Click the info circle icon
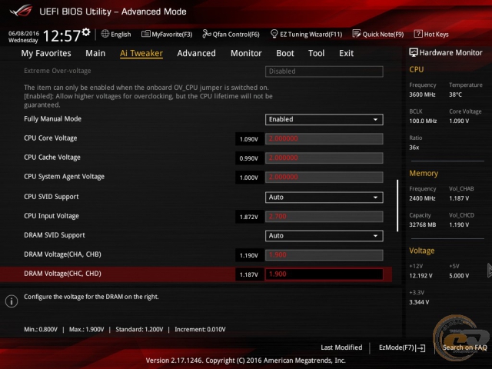The image size is (492, 369). point(12,301)
